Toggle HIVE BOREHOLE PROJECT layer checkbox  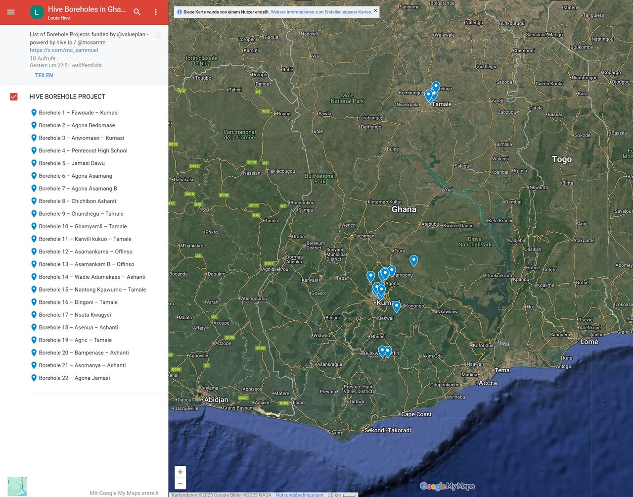(14, 97)
